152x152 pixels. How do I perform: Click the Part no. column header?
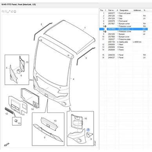[111, 10]
